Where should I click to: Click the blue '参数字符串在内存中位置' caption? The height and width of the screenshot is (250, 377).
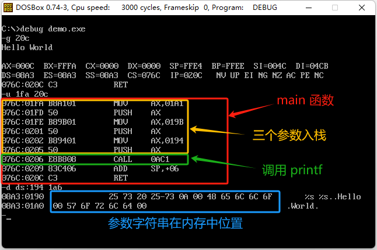tap(175, 223)
